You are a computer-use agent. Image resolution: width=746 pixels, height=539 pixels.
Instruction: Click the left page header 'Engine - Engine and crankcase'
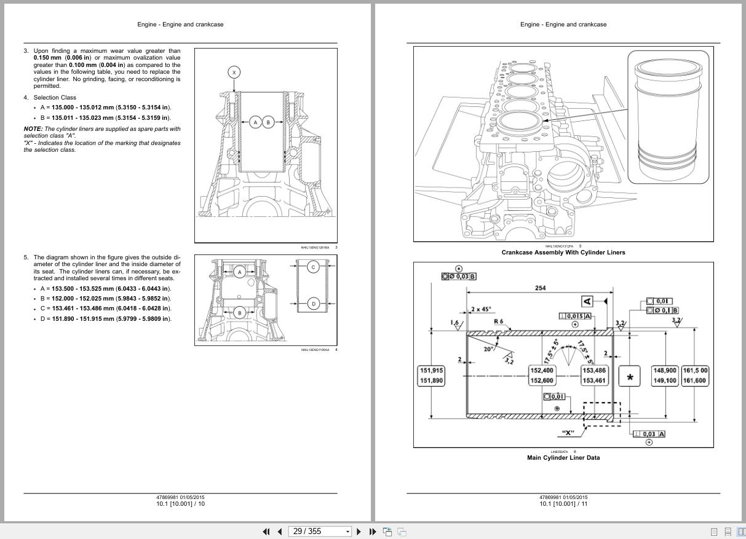pos(180,25)
